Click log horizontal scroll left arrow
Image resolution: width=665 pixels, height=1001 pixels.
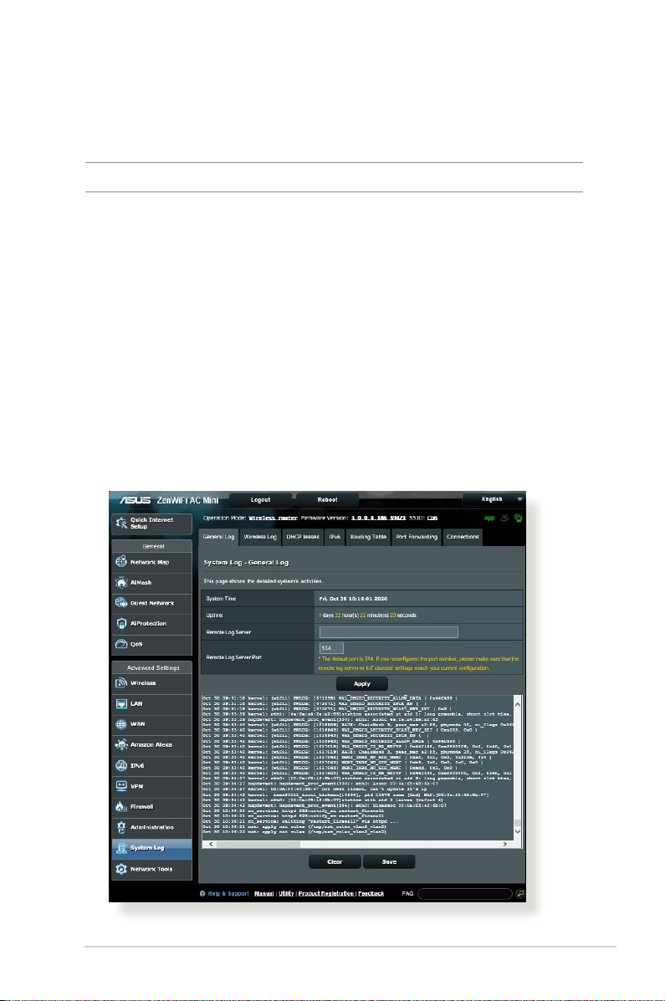[x=211, y=844]
